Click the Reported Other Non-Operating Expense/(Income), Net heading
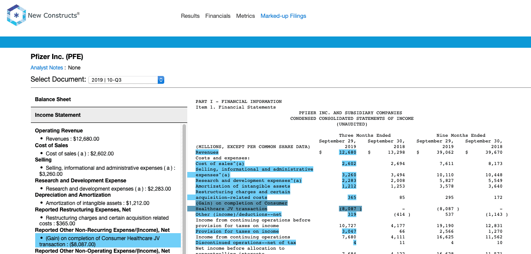531x254 pixels. coord(103,251)
